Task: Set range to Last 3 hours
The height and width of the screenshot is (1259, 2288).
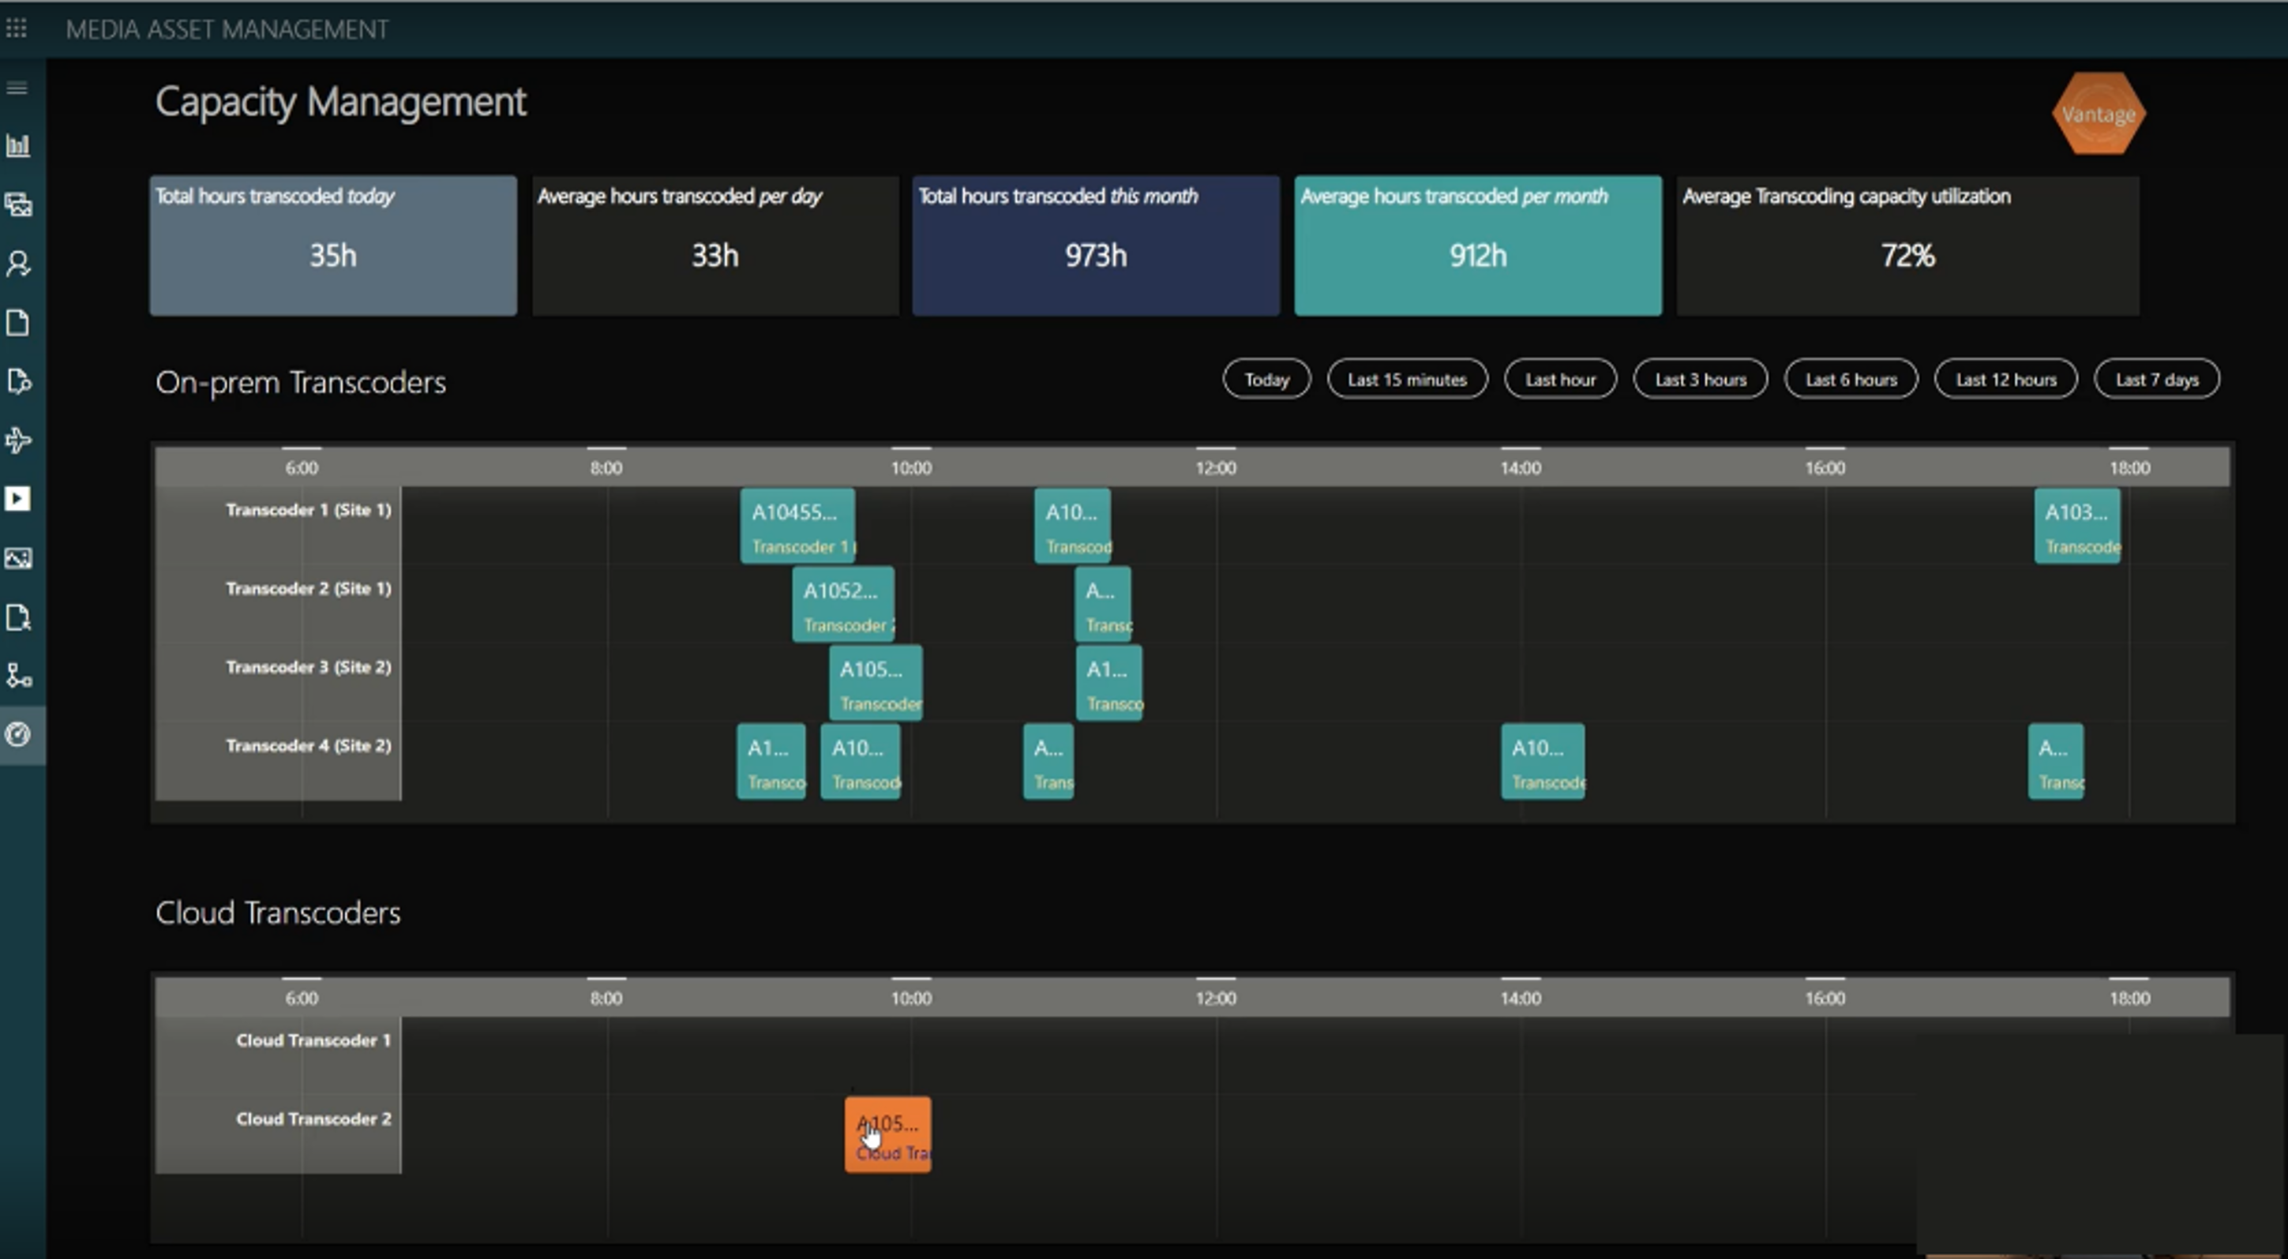Action: click(1700, 379)
